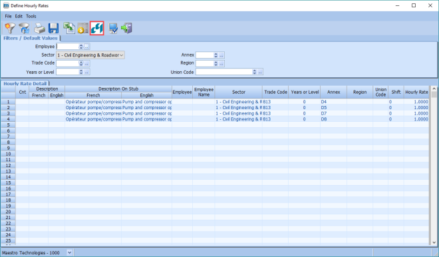Click the Trade Code column header
The height and width of the screenshot is (257, 439).
[275, 92]
